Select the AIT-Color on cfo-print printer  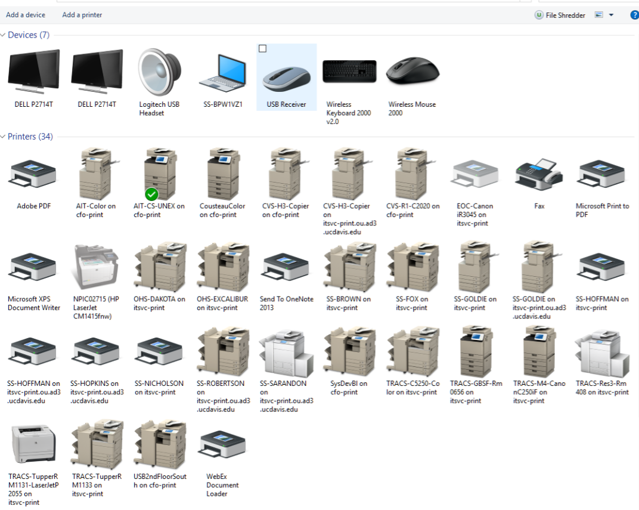click(96, 183)
